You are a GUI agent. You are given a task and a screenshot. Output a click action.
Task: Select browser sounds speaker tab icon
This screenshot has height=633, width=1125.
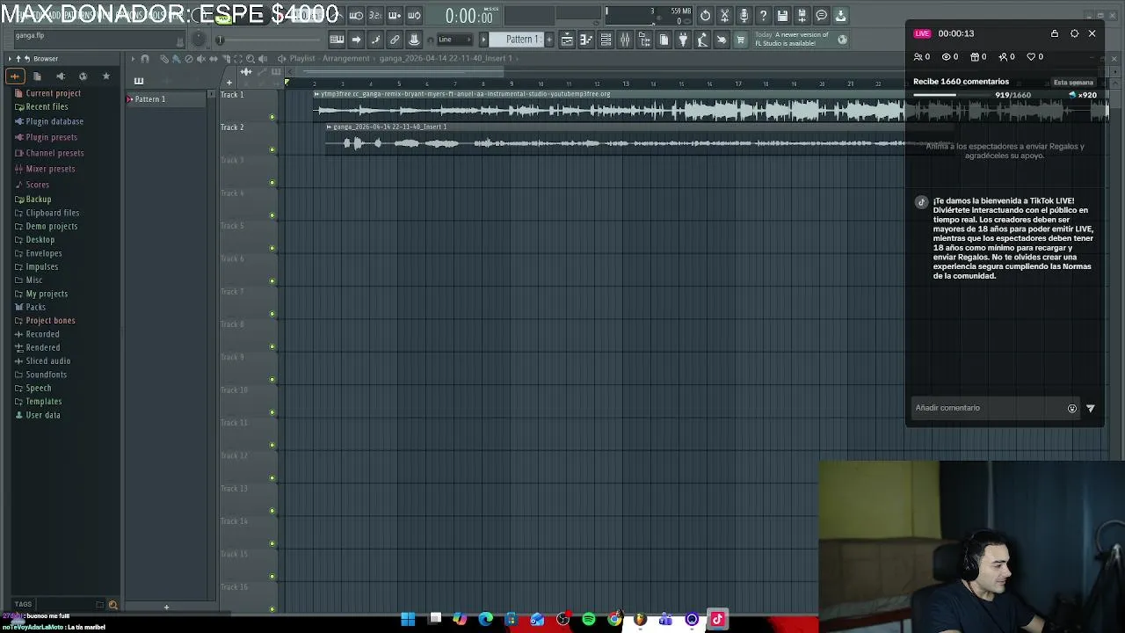click(x=61, y=76)
